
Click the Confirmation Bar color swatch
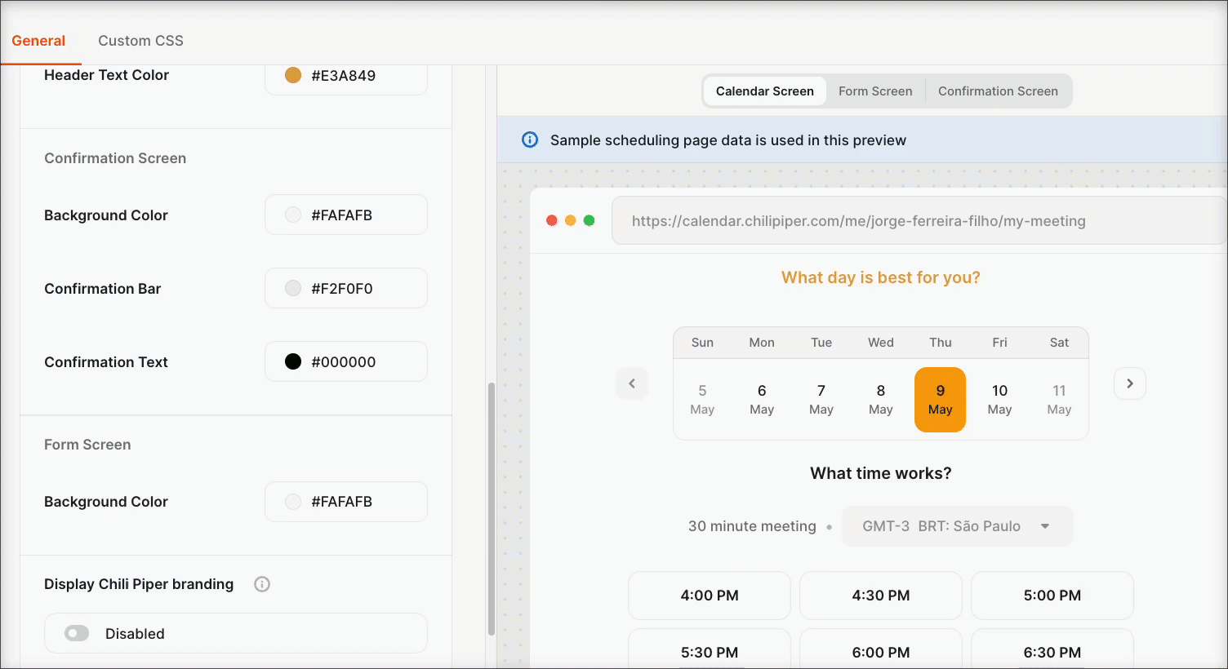[293, 288]
